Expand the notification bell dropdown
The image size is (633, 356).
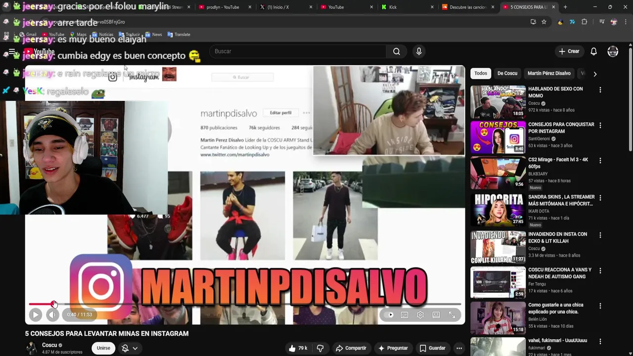pos(130,348)
